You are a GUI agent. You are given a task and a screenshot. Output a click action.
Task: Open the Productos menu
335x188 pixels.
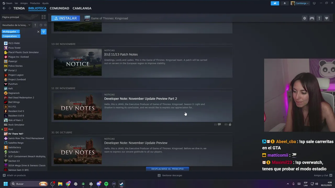click(x=35, y=3)
